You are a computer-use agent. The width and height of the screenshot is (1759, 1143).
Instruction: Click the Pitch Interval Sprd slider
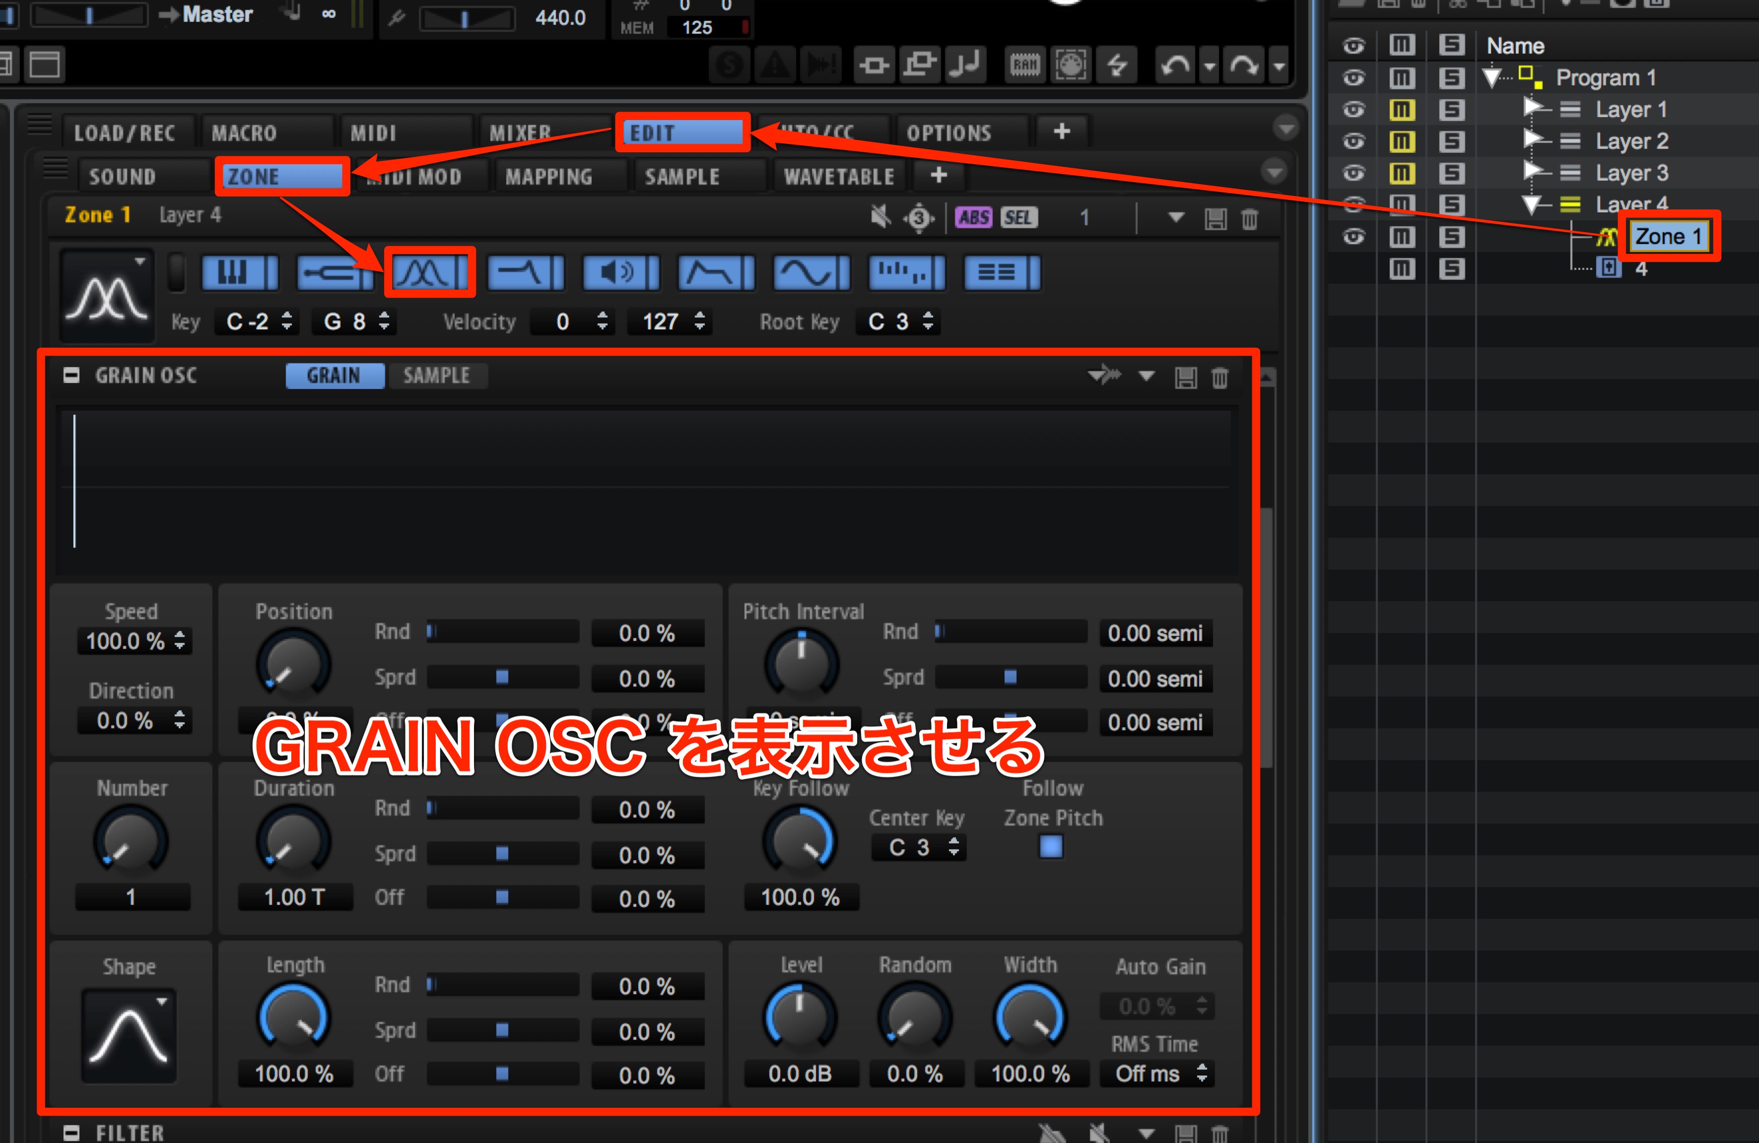tap(1011, 677)
